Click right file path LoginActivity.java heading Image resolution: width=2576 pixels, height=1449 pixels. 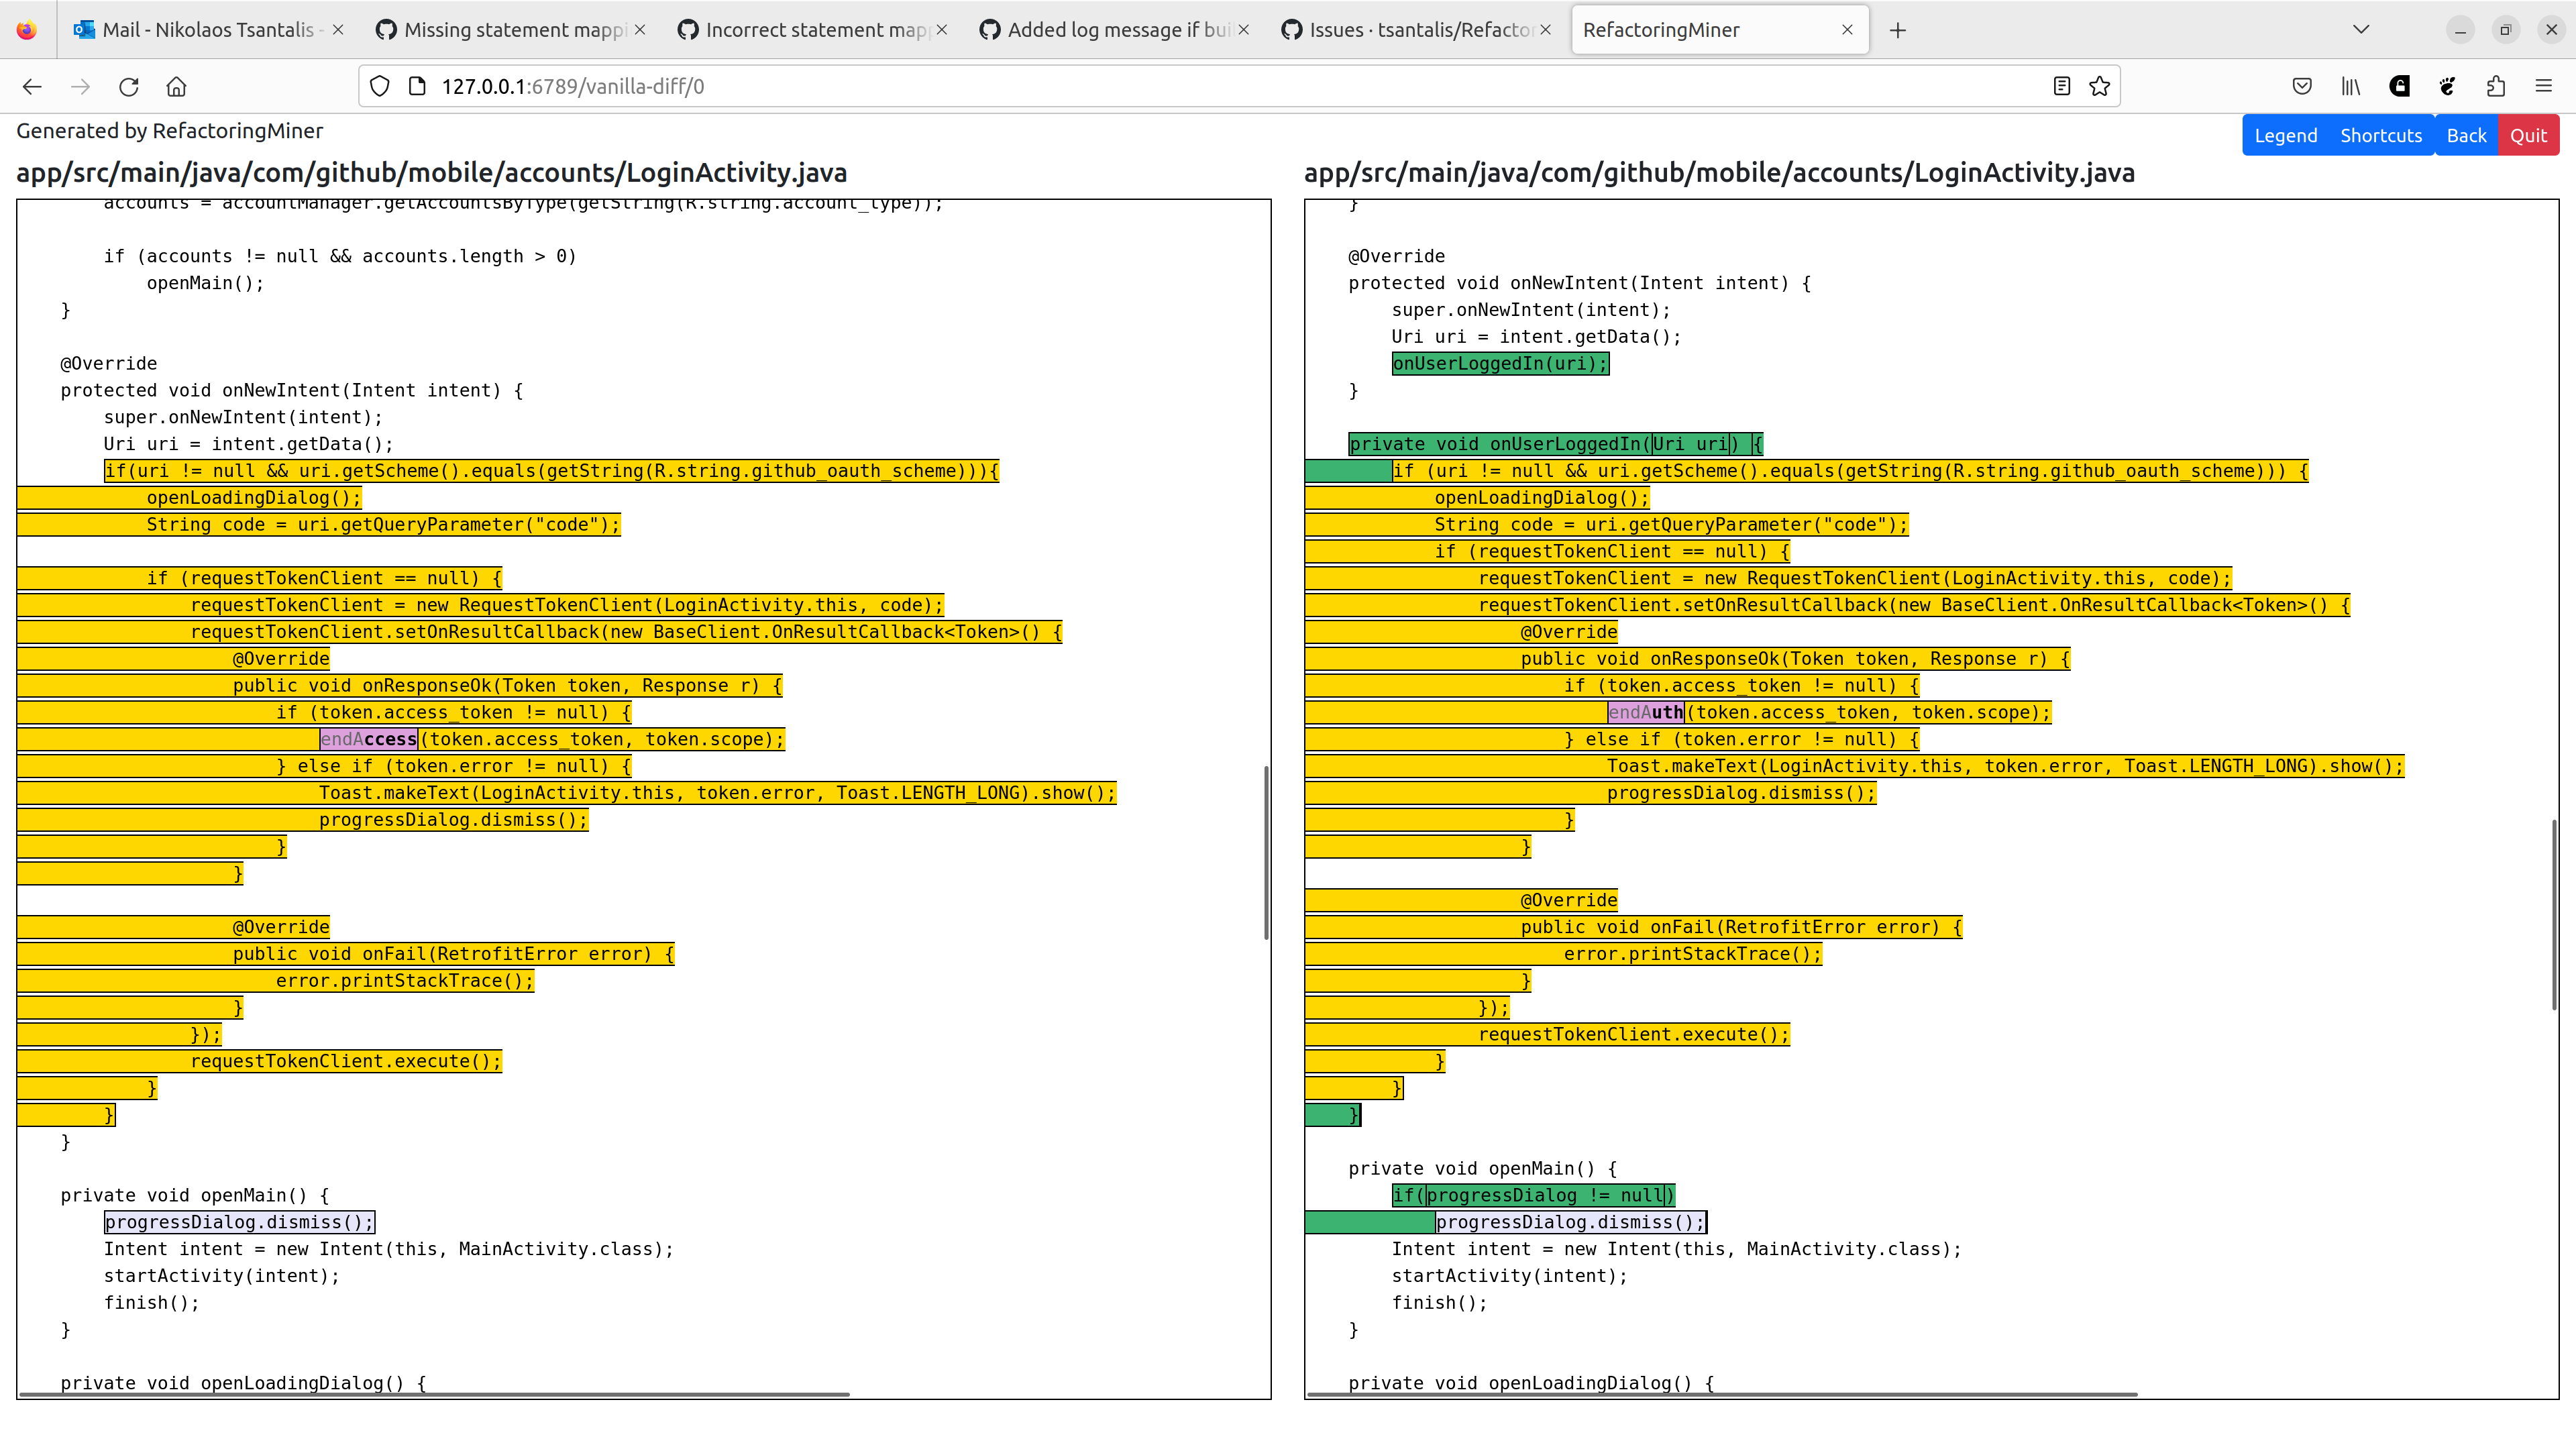tap(1719, 173)
